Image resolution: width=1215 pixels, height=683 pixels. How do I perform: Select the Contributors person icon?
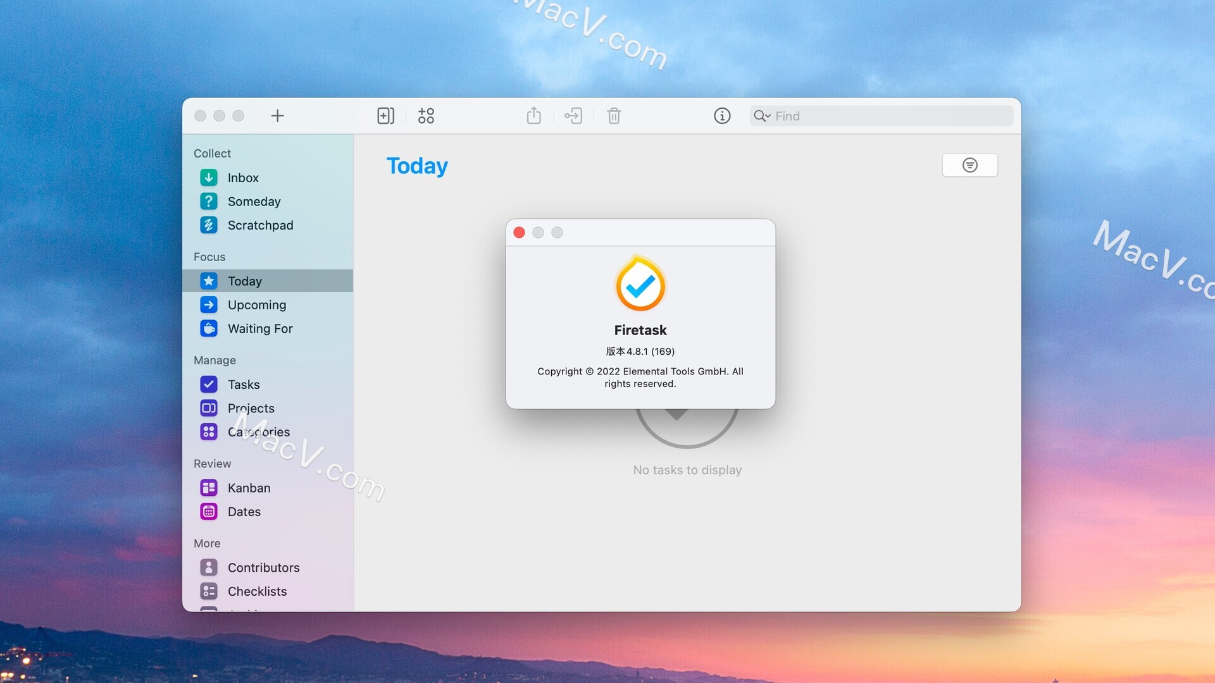209,567
